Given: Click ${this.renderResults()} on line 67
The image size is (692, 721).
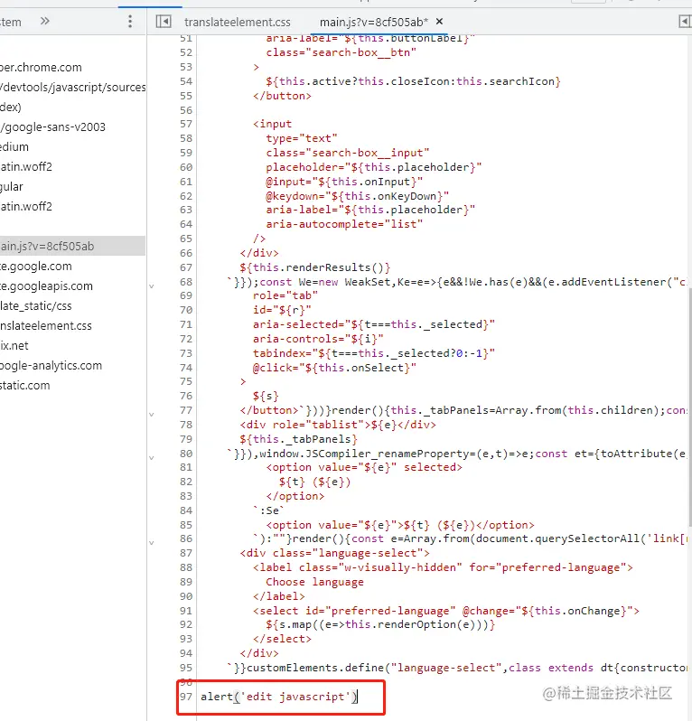Looking at the screenshot, I should (315, 267).
